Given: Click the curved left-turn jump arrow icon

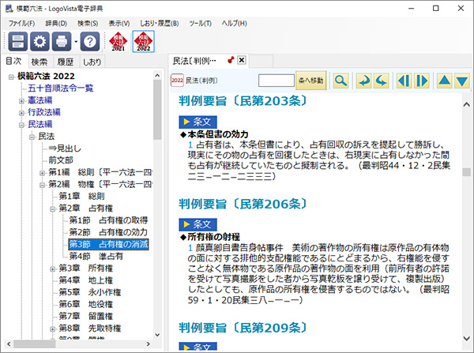Looking at the screenshot, I should 382,81.
